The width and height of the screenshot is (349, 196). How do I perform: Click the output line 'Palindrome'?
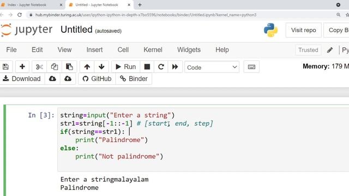80,187
